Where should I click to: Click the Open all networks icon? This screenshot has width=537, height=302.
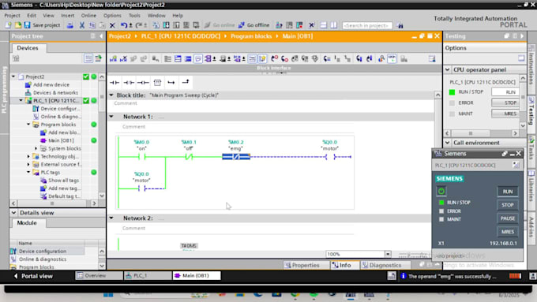click(x=178, y=59)
